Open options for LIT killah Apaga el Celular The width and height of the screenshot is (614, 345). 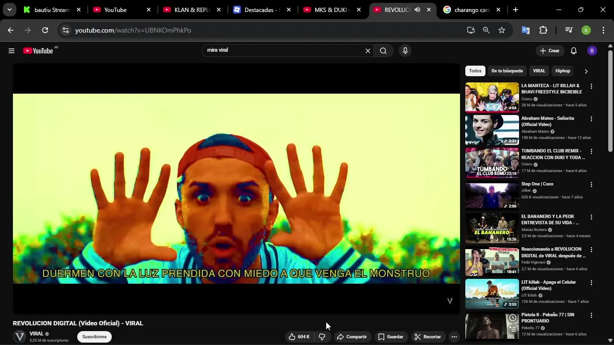pyautogui.click(x=591, y=283)
